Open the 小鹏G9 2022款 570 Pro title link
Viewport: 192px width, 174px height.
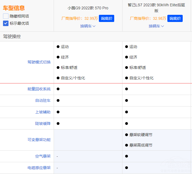(x=88, y=8)
